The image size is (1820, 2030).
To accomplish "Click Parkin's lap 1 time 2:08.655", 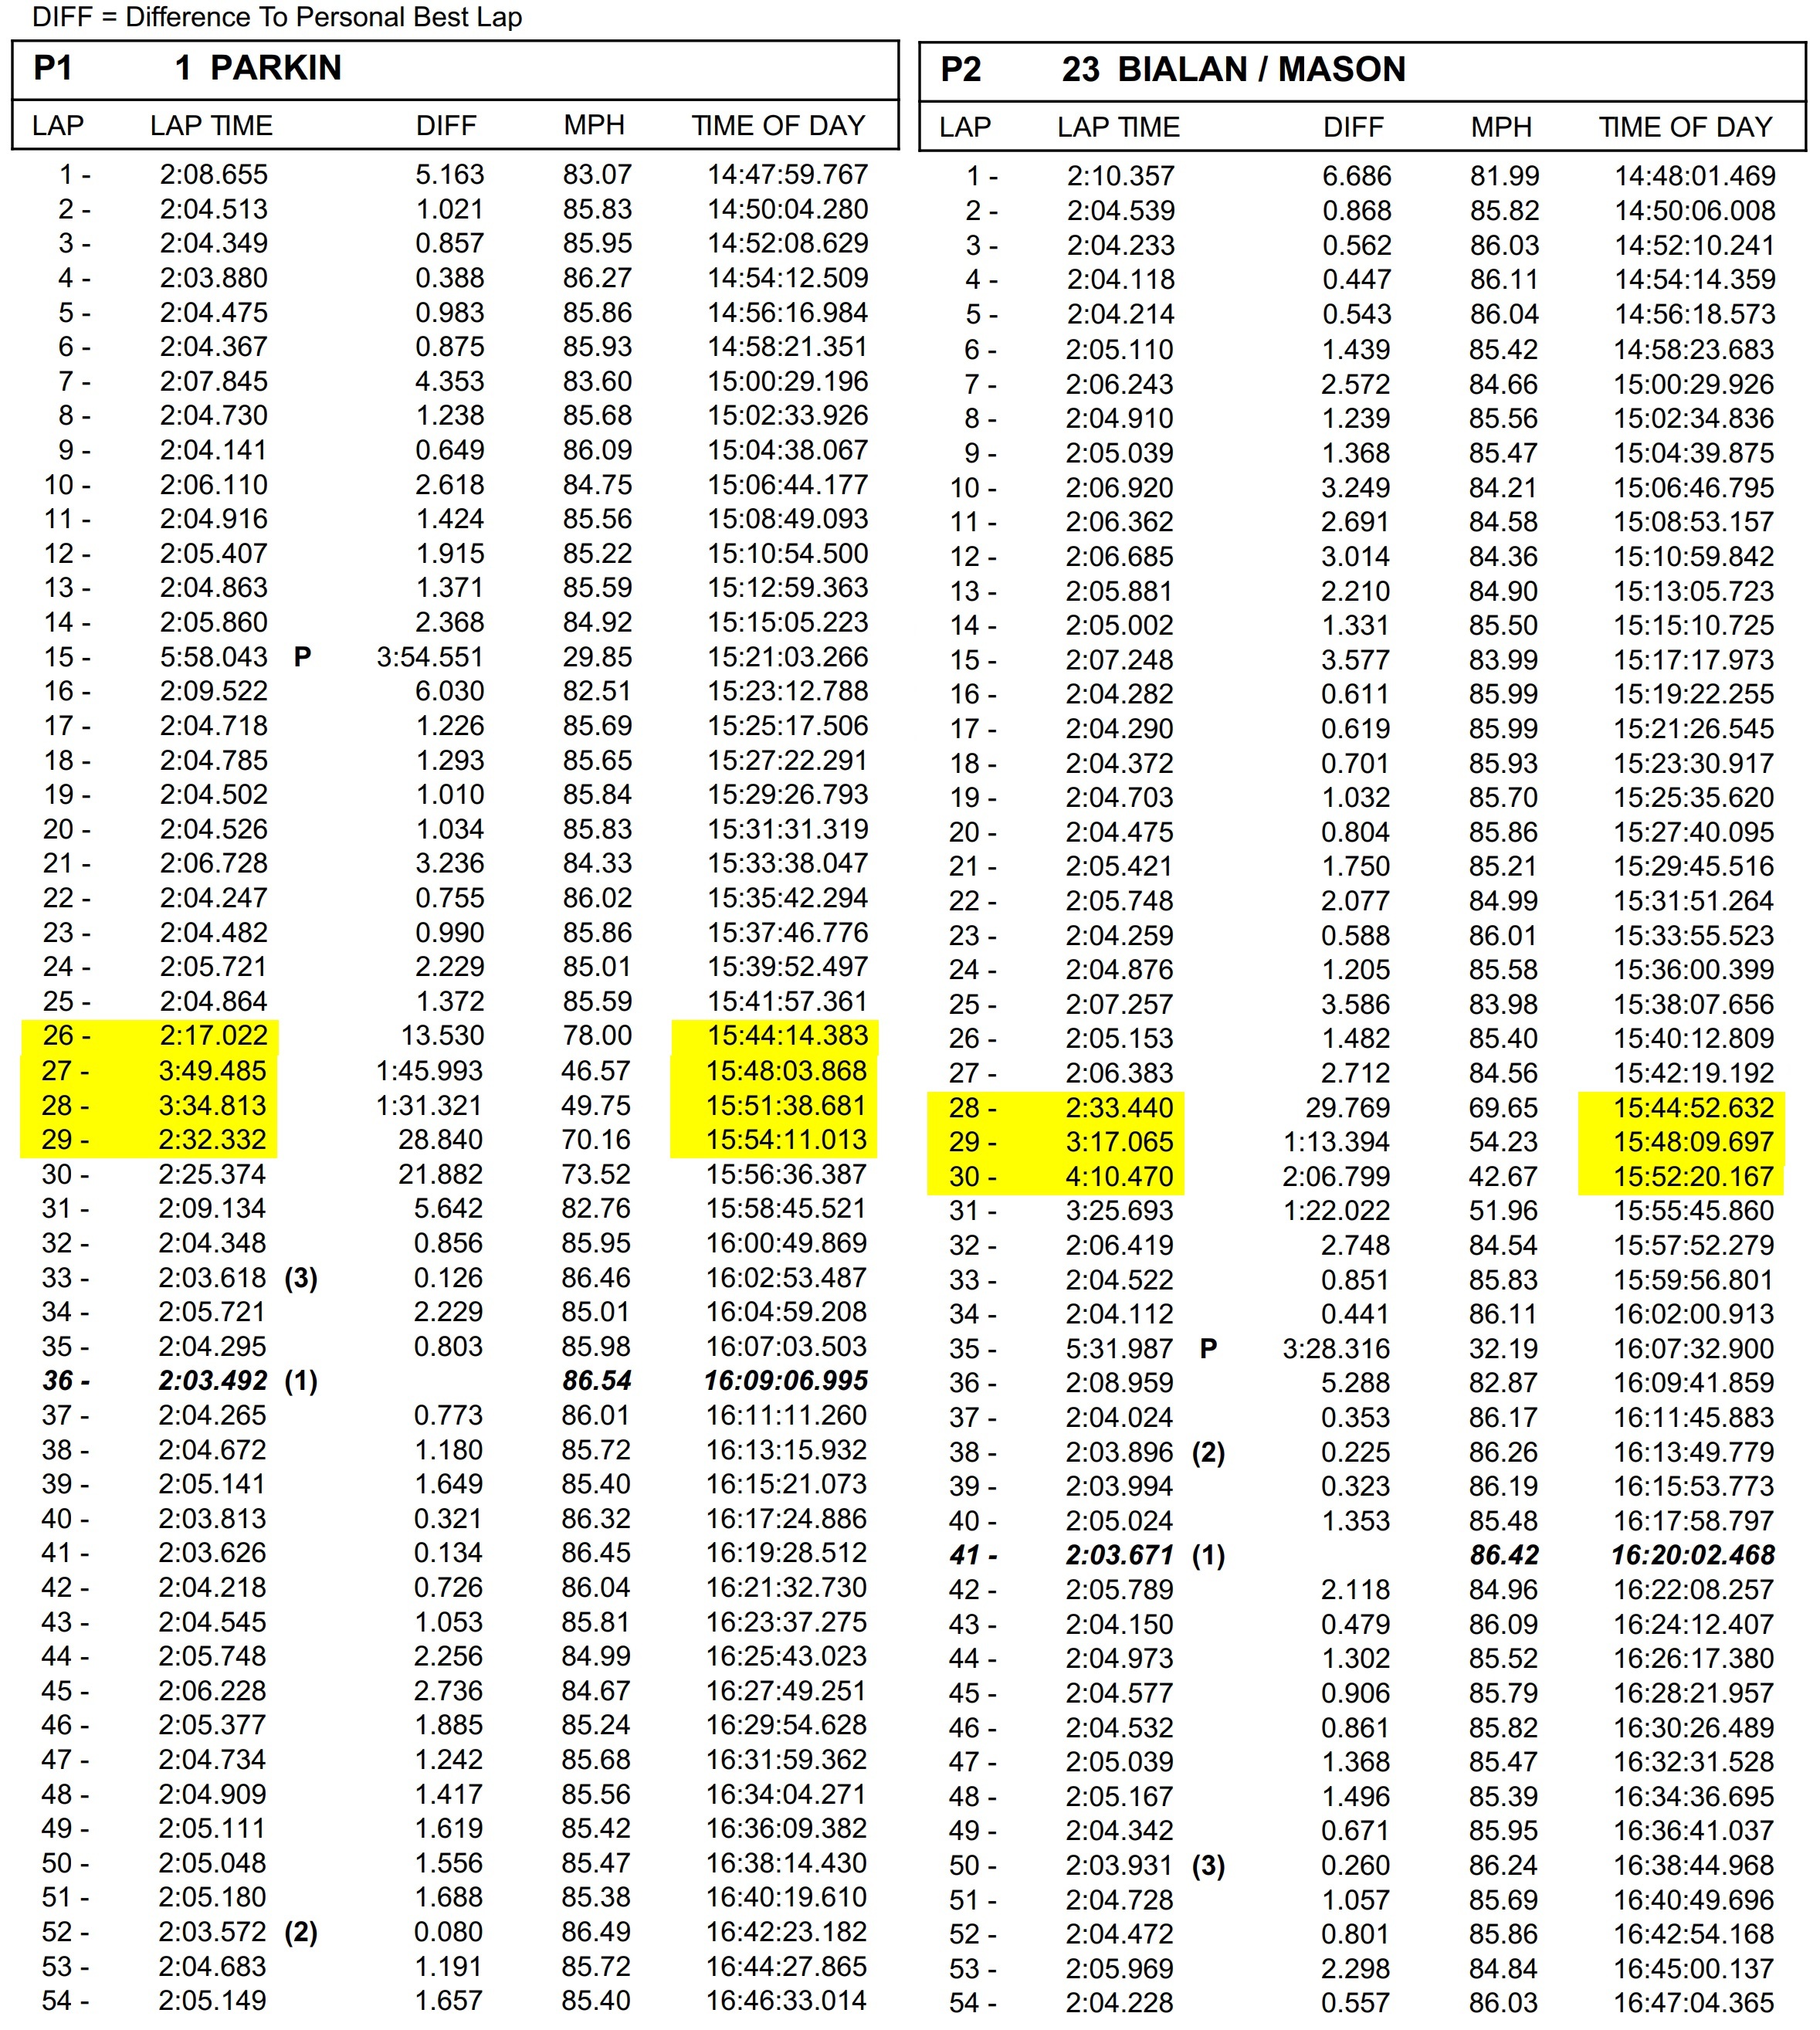I will [213, 175].
